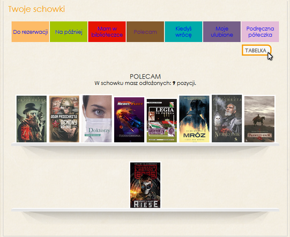290x237 pixels.
Task: Select the Demony wojny book cover
Action: [64, 119]
